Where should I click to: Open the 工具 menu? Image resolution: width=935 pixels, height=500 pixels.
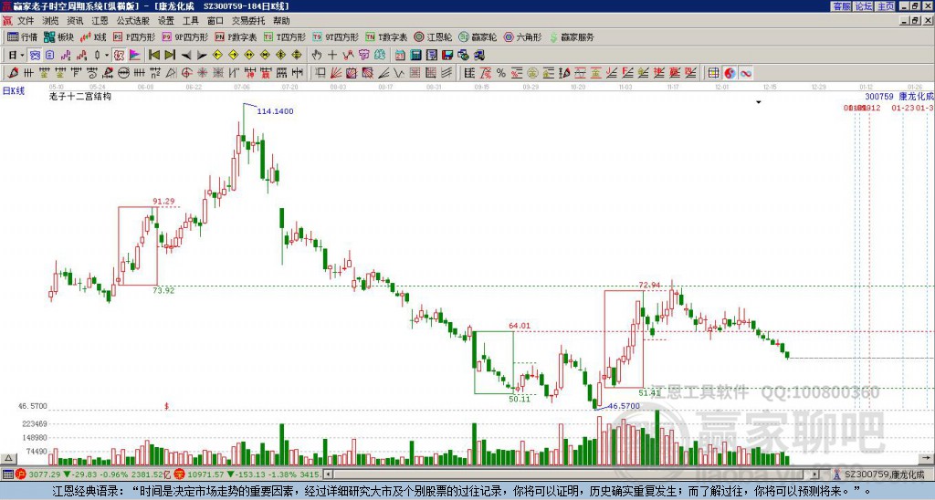click(x=190, y=21)
